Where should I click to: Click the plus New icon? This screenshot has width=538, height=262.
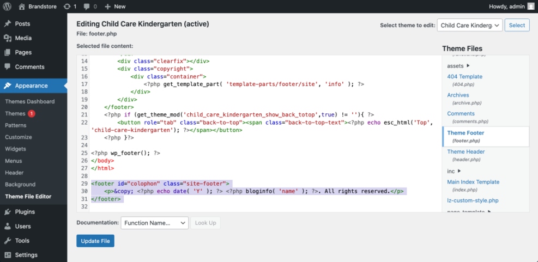point(108,6)
